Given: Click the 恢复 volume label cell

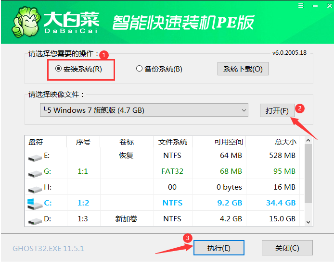Looking at the screenshot, I should 126,156.
